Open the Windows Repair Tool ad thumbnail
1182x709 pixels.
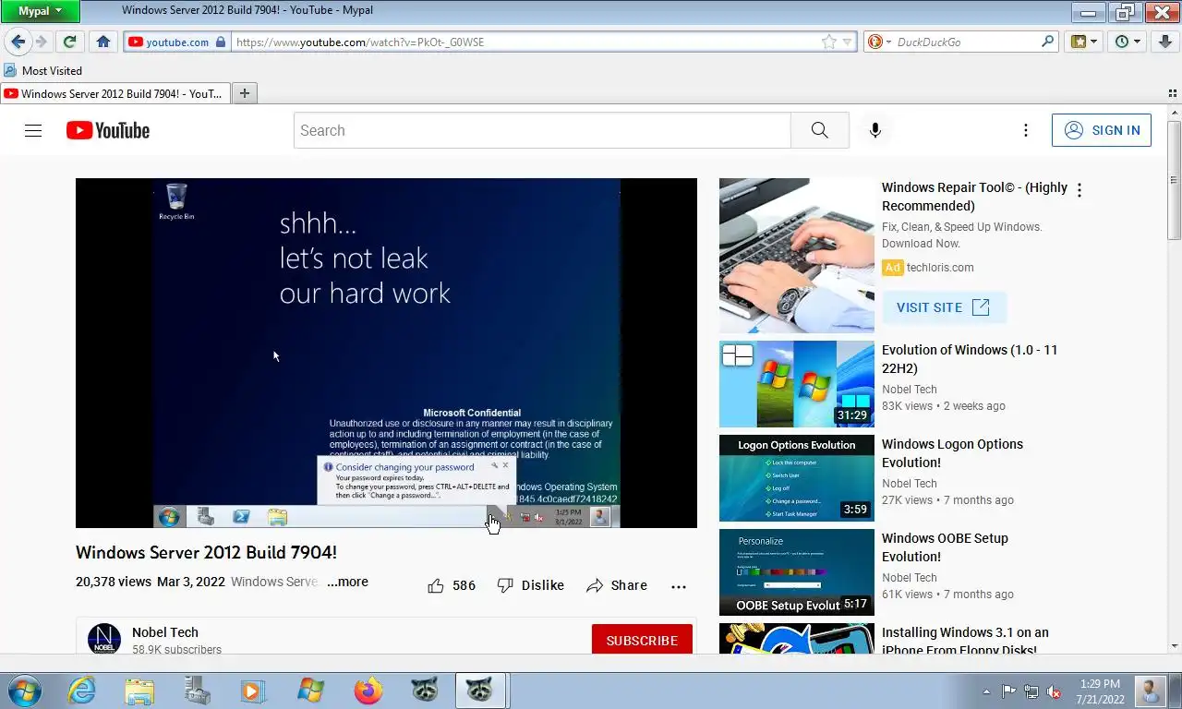click(797, 256)
